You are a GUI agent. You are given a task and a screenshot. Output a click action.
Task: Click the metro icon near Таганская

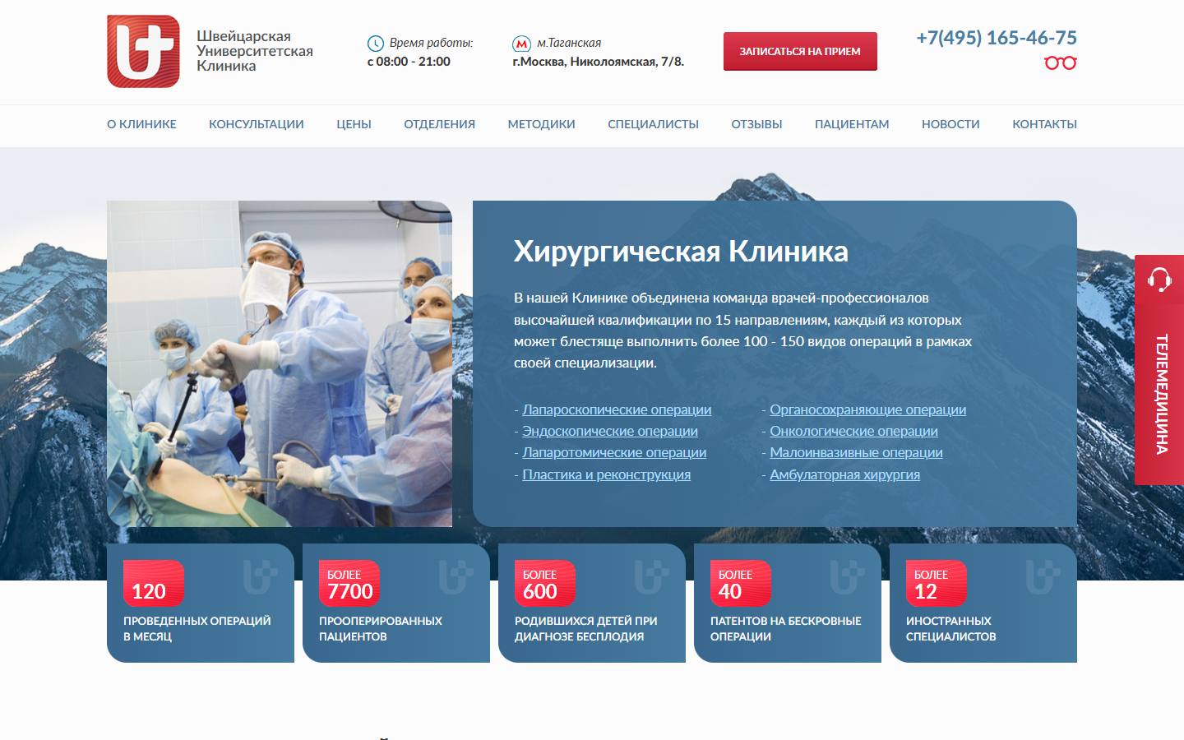(x=521, y=44)
